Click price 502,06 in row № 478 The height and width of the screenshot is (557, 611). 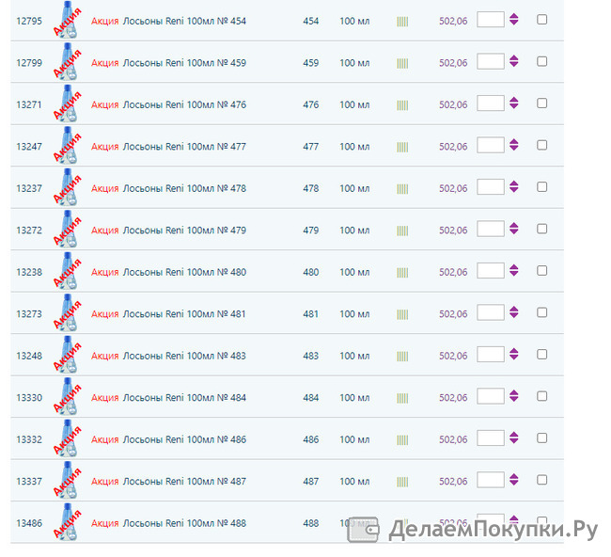453,188
